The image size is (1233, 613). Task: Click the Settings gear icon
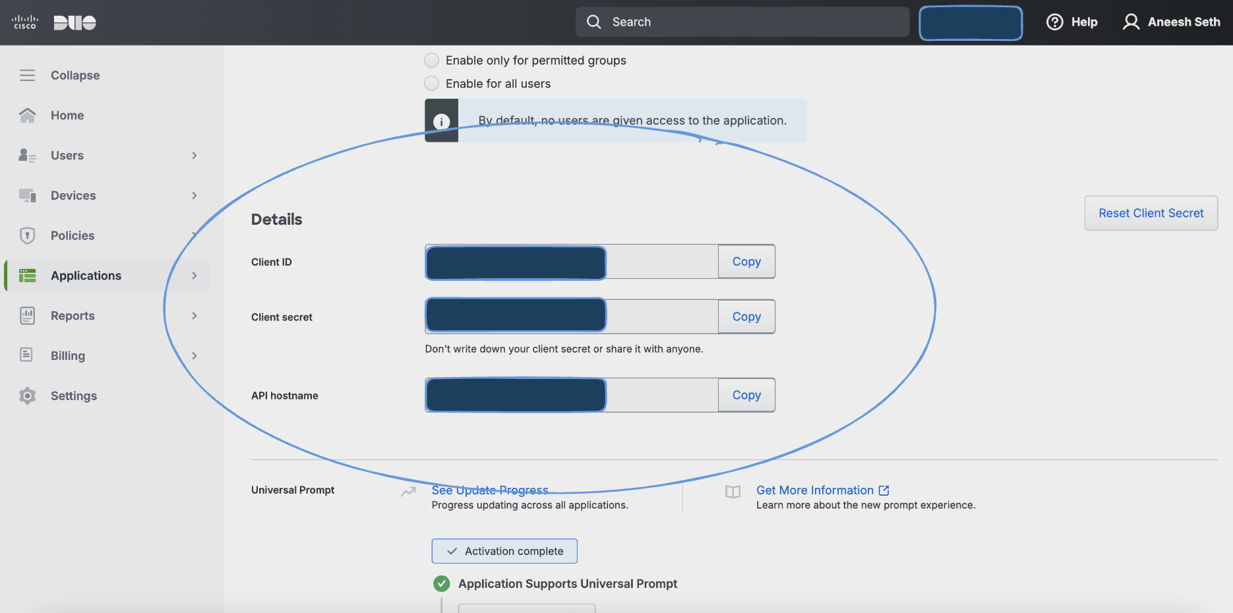coord(27,395)
